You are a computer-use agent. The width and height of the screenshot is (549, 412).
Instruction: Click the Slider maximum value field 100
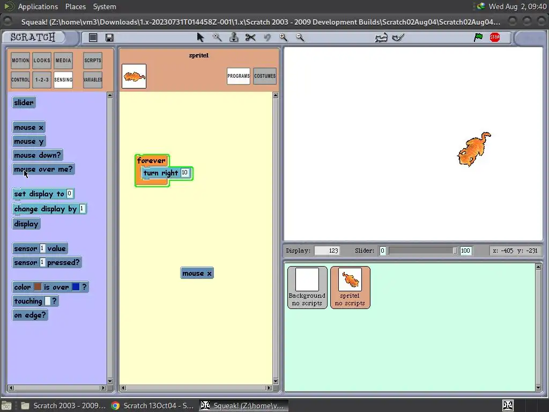pos(465,251)
